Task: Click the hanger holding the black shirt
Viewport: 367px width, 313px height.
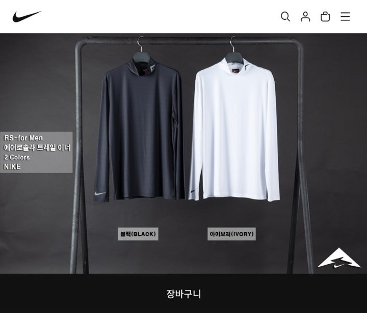Action: click(141, 50)
